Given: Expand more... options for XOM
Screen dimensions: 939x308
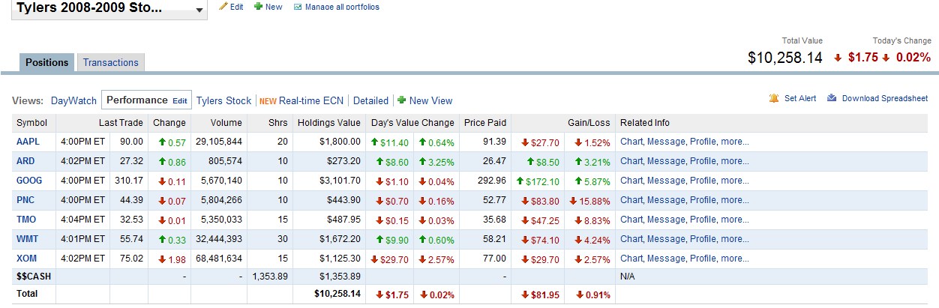Looking at the screenshot, I should (735, 259).
